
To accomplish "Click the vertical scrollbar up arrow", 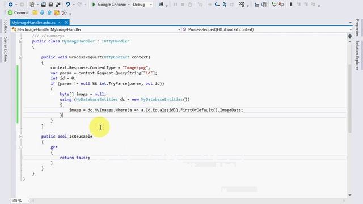I will pos(350,42).
